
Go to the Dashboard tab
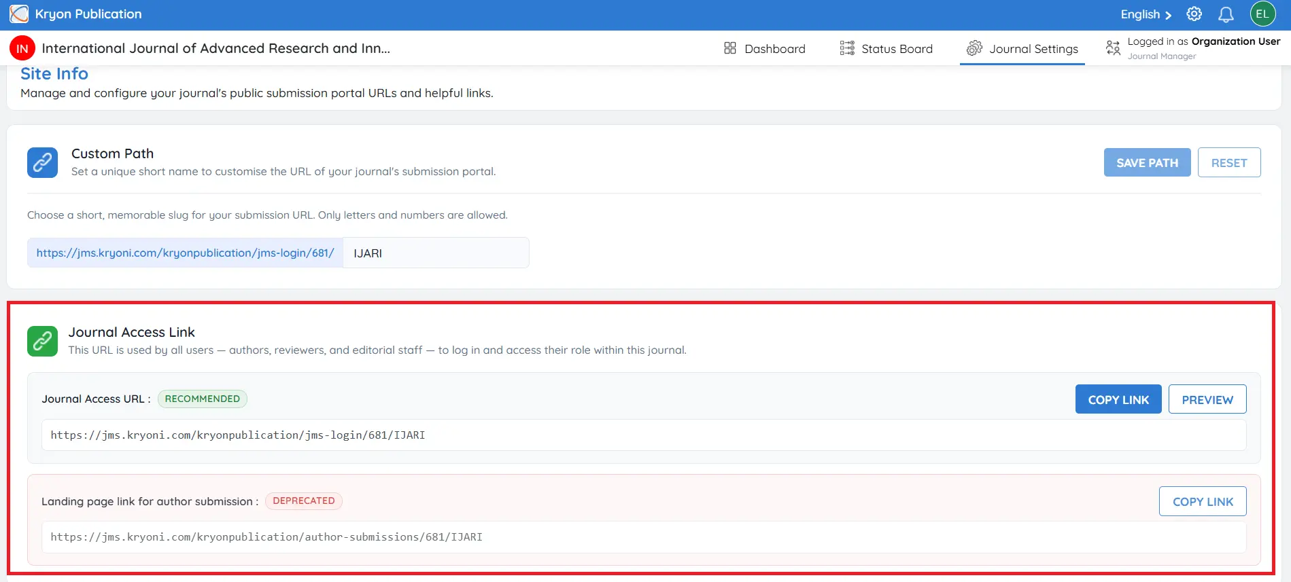765,48
